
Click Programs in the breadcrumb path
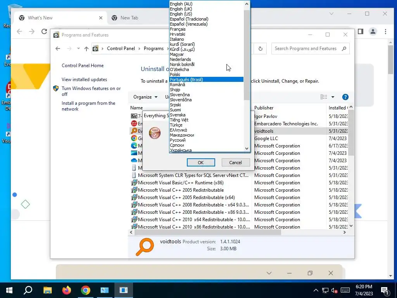tap(154, 49)
